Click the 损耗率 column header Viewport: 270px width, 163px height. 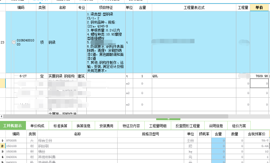click(x=204, y=134)
